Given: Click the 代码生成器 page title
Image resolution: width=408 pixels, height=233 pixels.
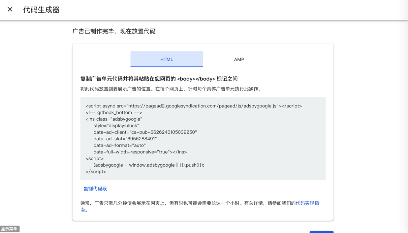Looking at the screenshot, I should (x=41, y=10).
